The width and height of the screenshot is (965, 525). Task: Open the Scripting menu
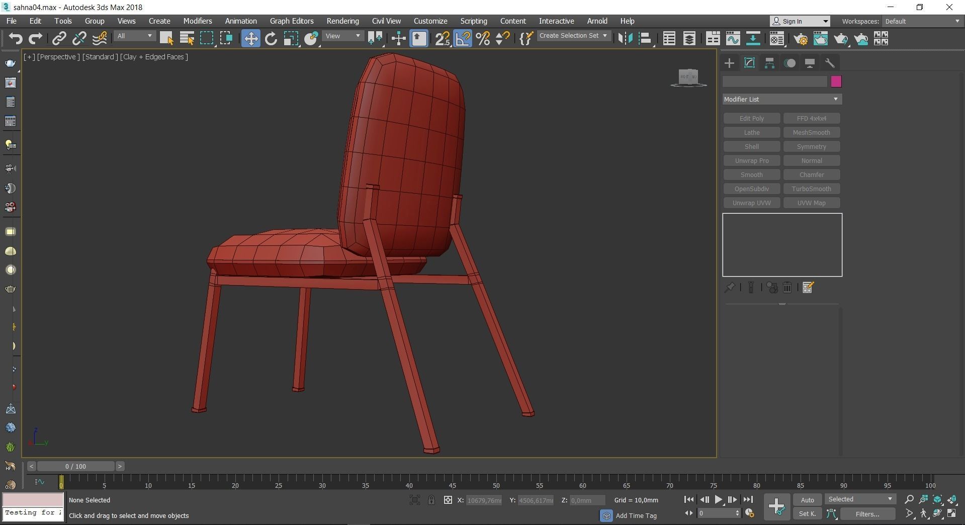coord(474,21)
